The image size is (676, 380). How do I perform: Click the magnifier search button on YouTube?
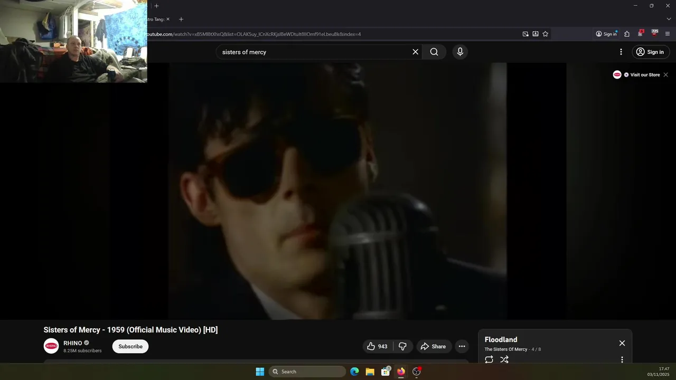point(434,52)
